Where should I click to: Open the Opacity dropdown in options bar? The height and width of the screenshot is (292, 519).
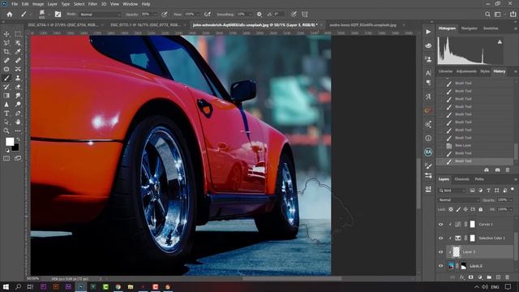pos(155,15)
